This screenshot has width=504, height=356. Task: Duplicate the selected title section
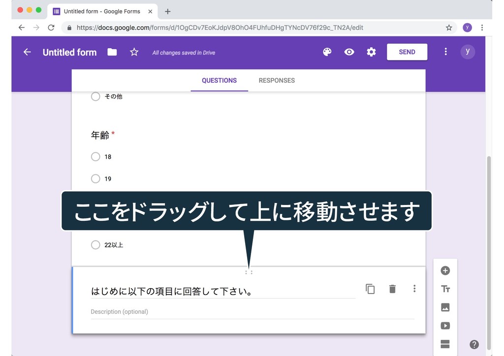(x=370, y=289)
